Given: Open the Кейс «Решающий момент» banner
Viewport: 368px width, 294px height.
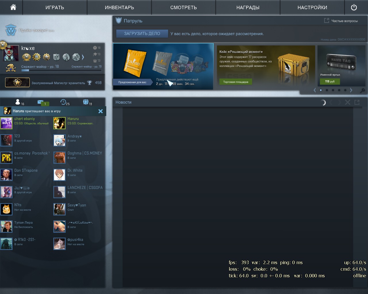Looking at the screenshot, I should click(x=266, y=66).
